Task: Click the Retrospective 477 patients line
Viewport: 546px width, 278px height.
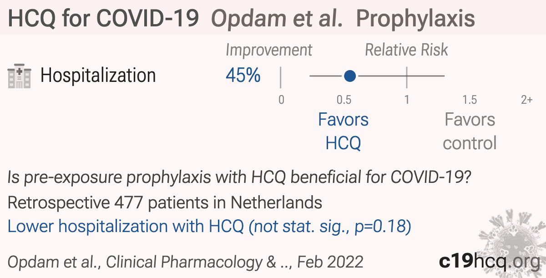Action: tap(165, 202)
